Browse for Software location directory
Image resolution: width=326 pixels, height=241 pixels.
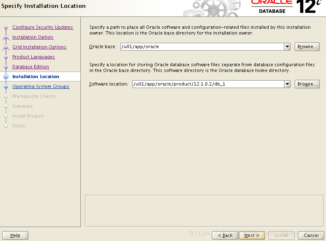tap(307, 84)
